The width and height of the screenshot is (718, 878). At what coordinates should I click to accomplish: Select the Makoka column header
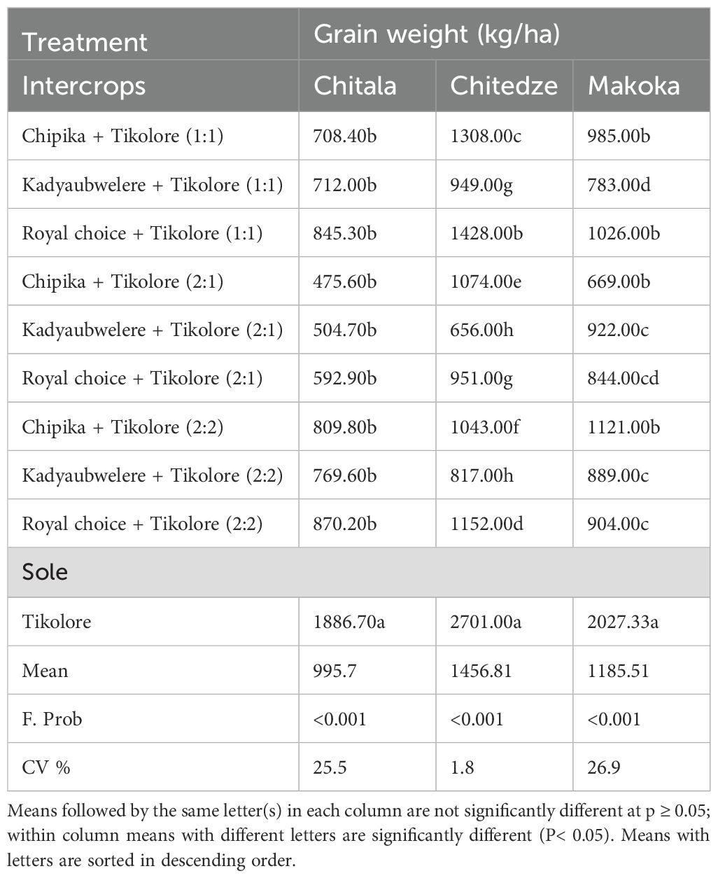(633, 85)
